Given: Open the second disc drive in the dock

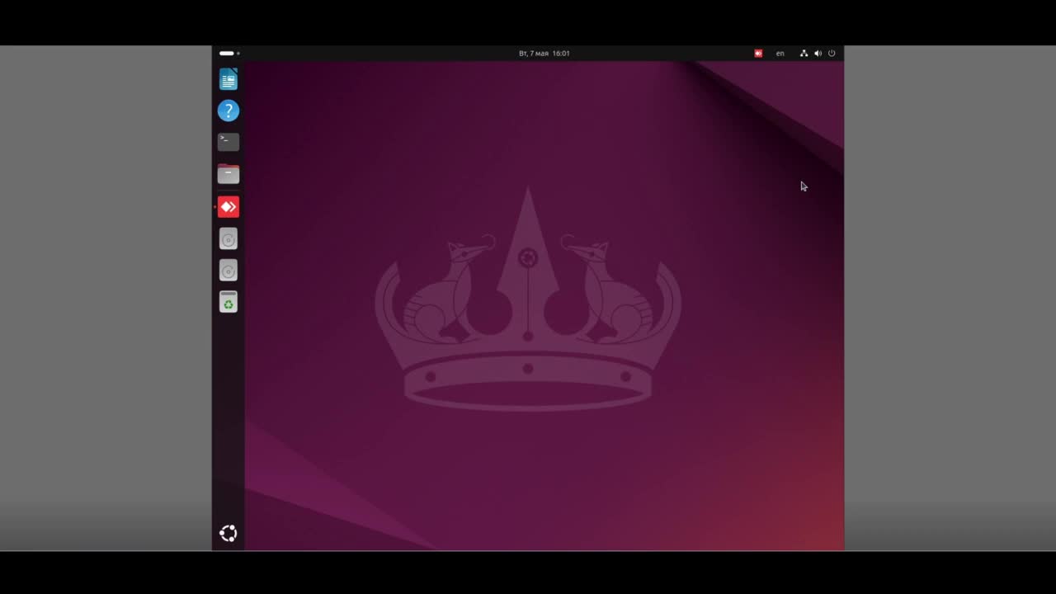Looking at the screenshot, I should pyautogui.click(x=229, y=271).
